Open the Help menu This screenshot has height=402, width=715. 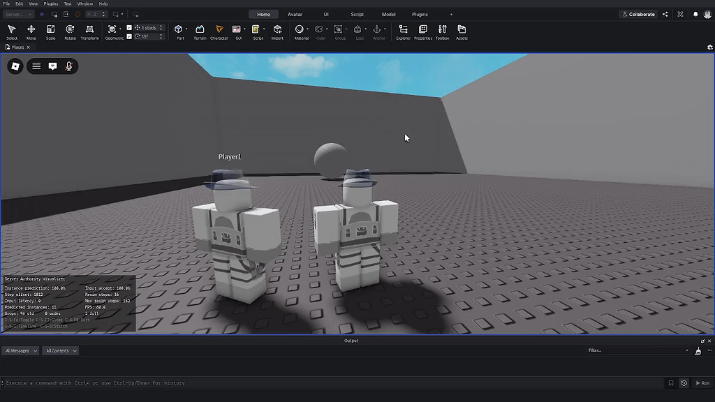point(103,3)
